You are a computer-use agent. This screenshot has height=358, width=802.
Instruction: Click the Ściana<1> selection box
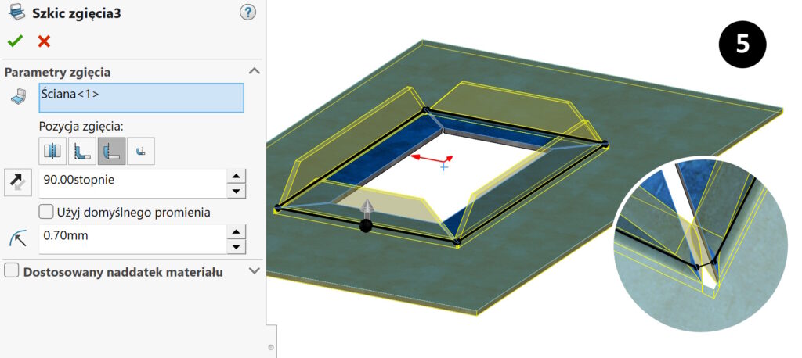coord(141,98)
